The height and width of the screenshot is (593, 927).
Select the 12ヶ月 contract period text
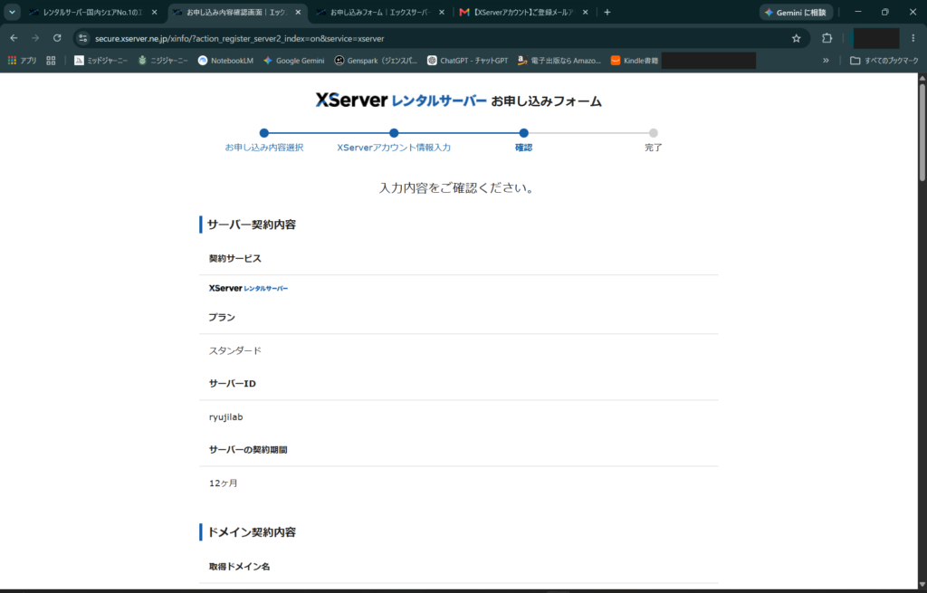click(223, 483)
